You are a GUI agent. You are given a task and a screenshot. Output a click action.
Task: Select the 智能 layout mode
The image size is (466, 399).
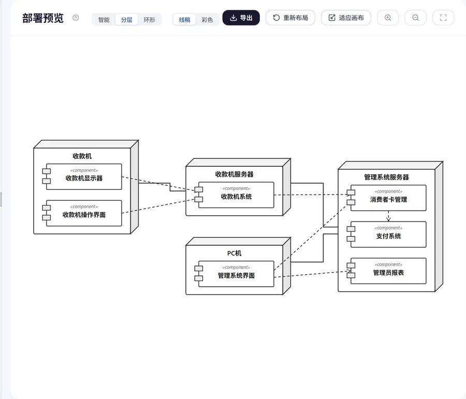tap(104, 20)
